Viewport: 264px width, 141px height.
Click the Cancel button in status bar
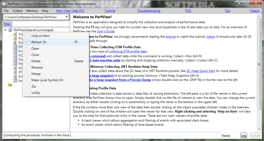255,136
